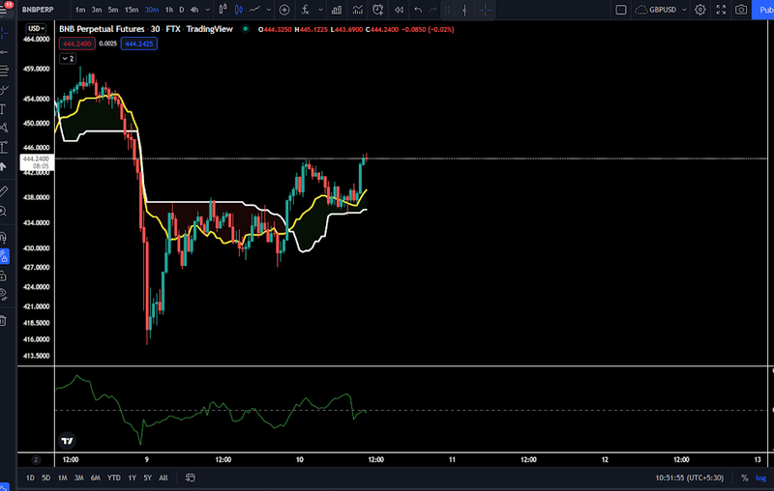Expand the USD currency dropdown
The height and width of the screenshot is (491, 774).
35,28
